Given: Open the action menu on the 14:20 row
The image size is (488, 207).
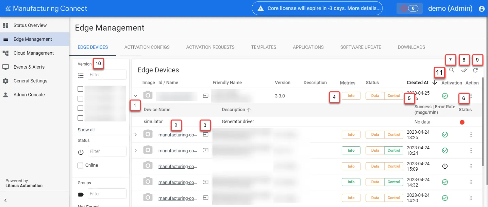Looking at the screenshot, I should [471, 198].
